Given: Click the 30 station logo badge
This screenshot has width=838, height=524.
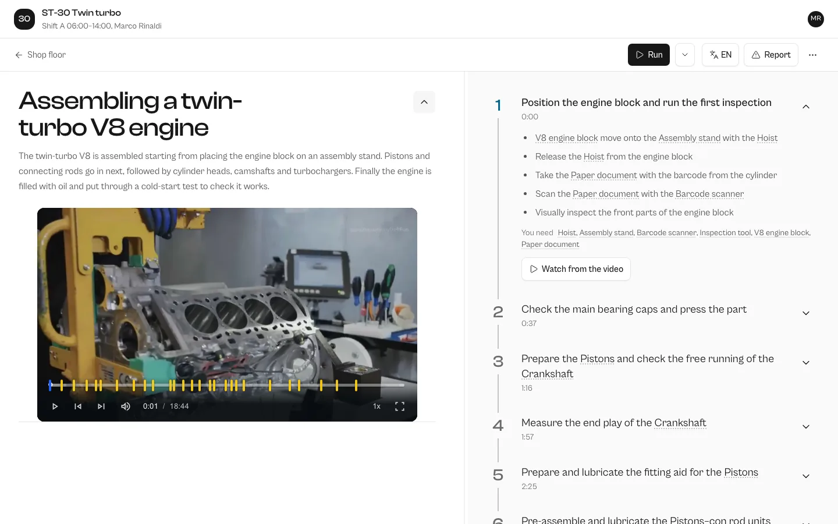Looking at the screenshot, I should coord(24,19).
